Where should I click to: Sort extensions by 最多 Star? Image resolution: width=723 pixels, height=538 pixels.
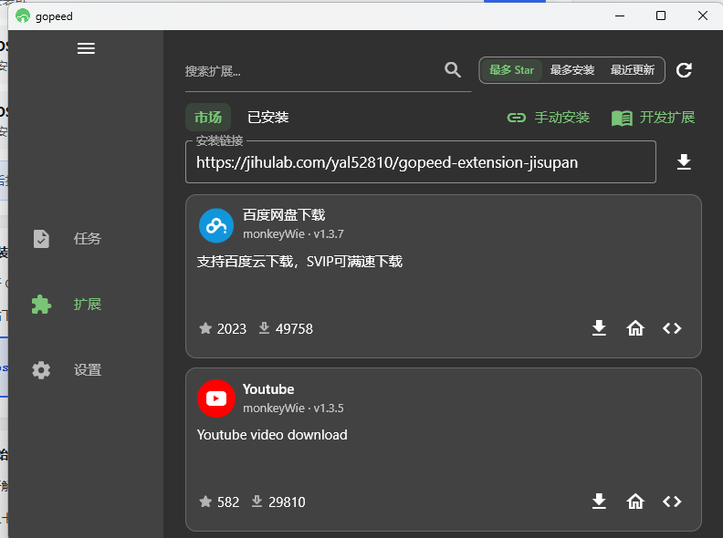[x=511, y=70]
